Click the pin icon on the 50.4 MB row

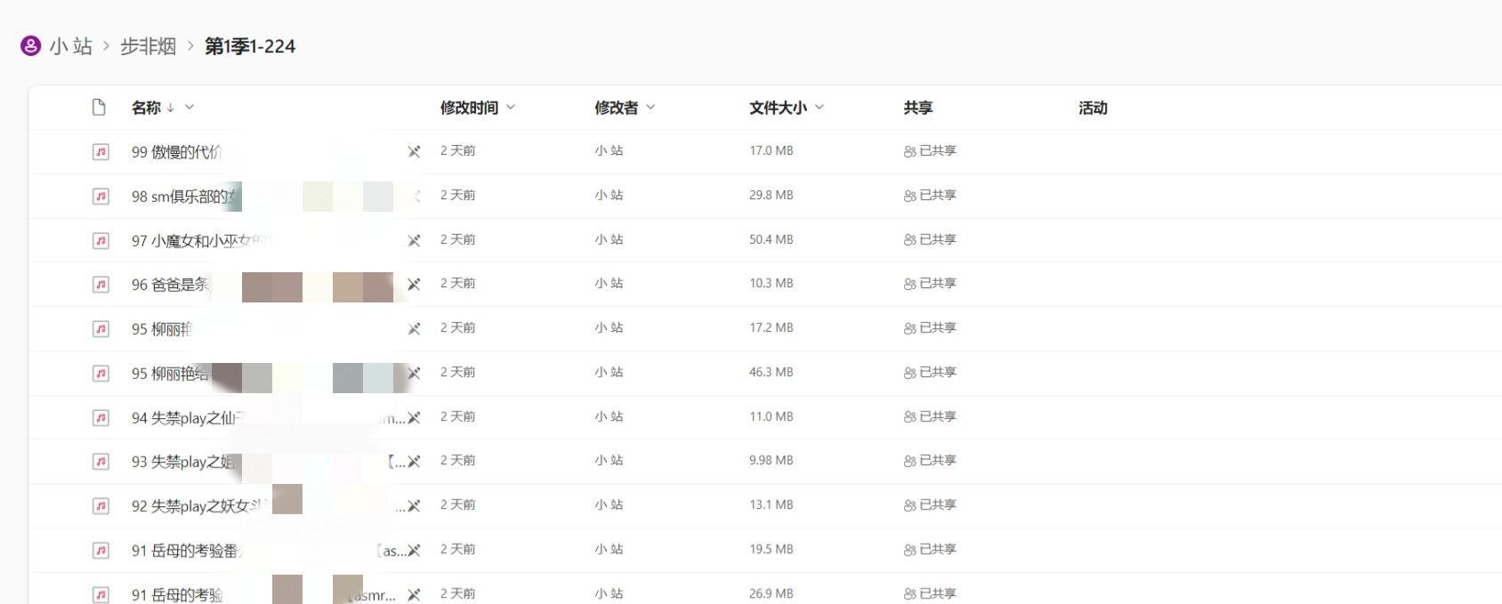tap(414, 240)
